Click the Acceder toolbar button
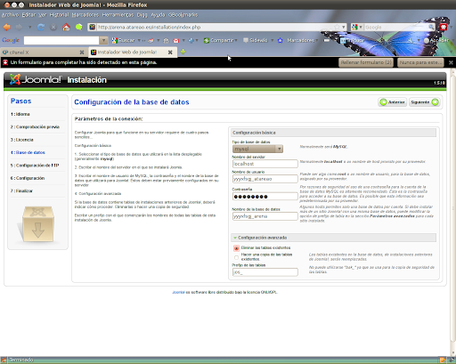 pos(436,40)
